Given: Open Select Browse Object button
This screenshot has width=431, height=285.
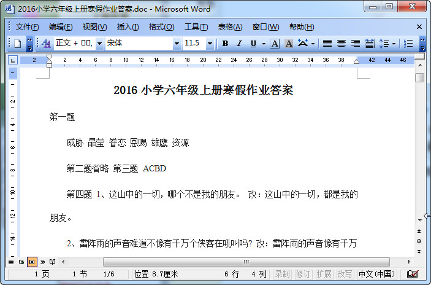Looking at the screenshot, I should pyautogui.click(x=419, y=241).
